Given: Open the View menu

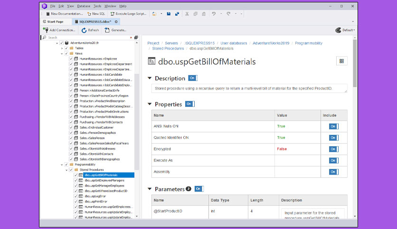Looking at the screenshot, I should click(71, 6).
